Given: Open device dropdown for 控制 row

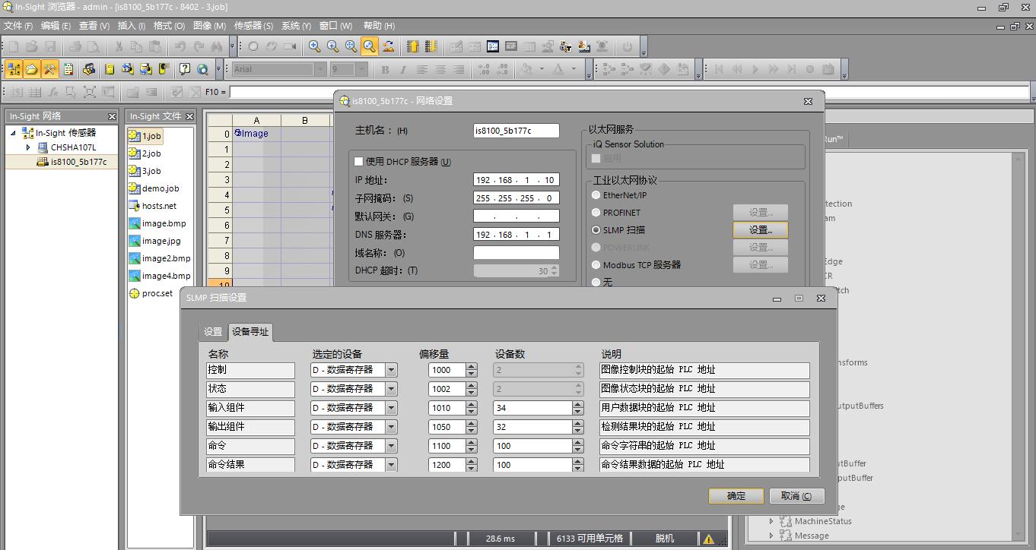Looking at the screenshot, I should tap(391, 371).
